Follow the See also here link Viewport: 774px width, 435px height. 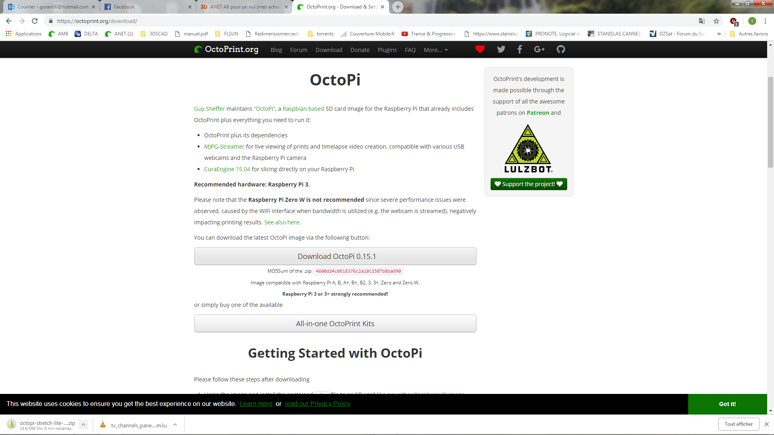(282, 222)
